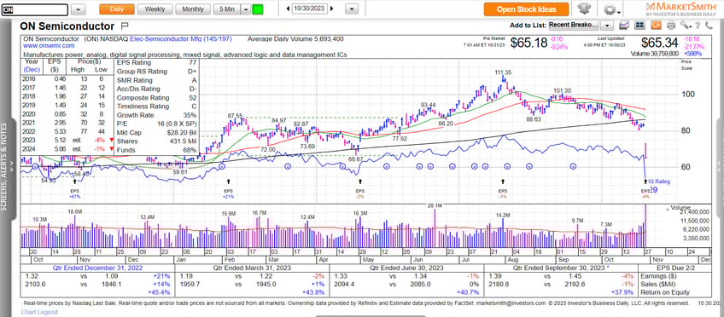Open the wrench tools menu
The width and height of the screenshot is (724, 317).
coord(685,26)
